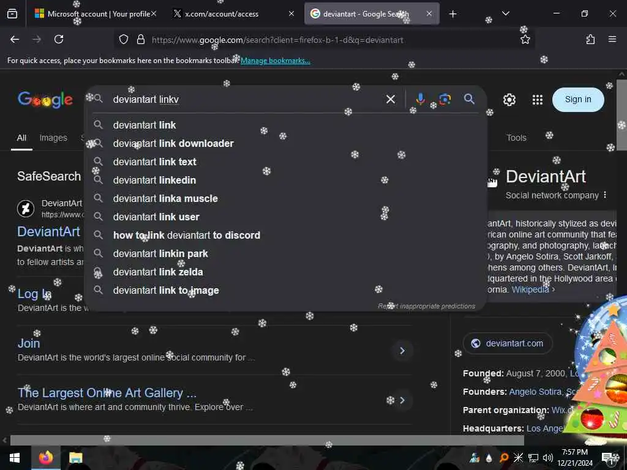Viewport: 627px width, 470px height.
Task: Go to the Google logo homepage
Action: pyautogui.click(x=45, y=100)
